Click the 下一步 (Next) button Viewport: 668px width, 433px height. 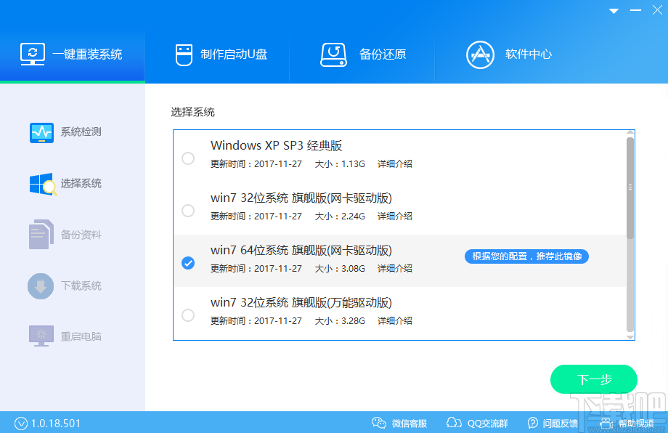point(593,379)
